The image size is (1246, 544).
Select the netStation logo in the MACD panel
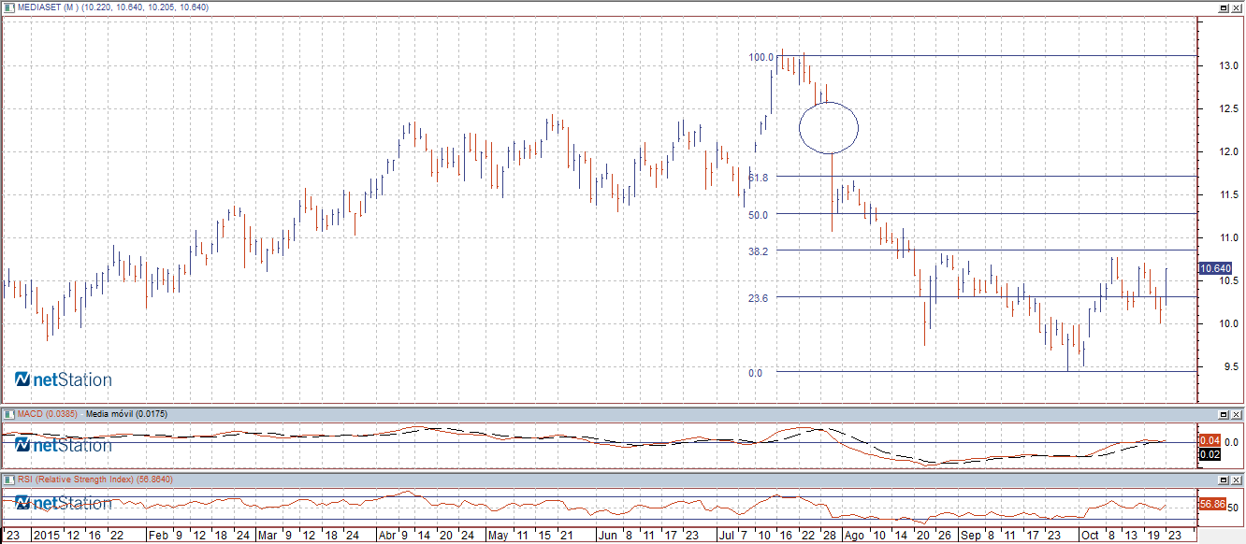[x=61, y=445]
